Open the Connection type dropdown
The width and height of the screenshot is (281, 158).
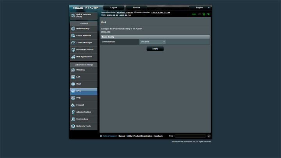click(x=153, y=42)
